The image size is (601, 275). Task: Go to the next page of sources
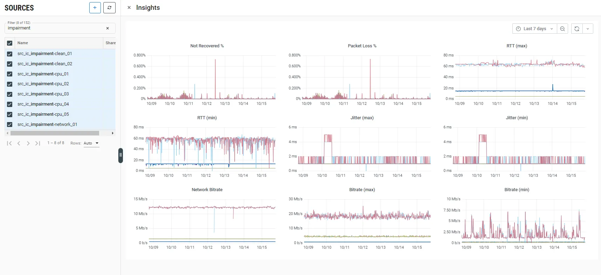click(x=28, y=143)
